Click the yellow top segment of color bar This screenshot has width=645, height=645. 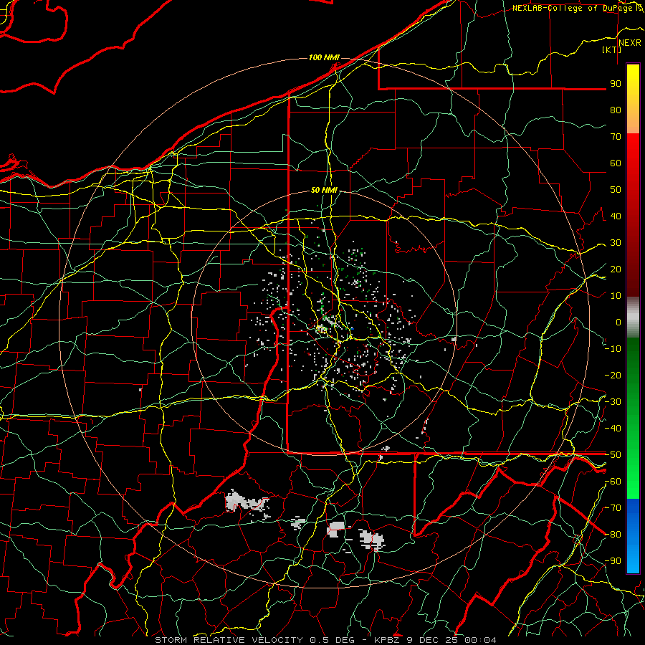point(633,99)
